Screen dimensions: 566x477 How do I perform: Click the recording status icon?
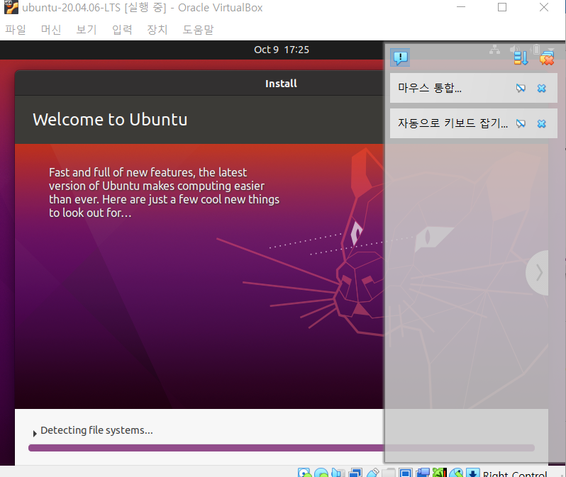coord(423,473)
